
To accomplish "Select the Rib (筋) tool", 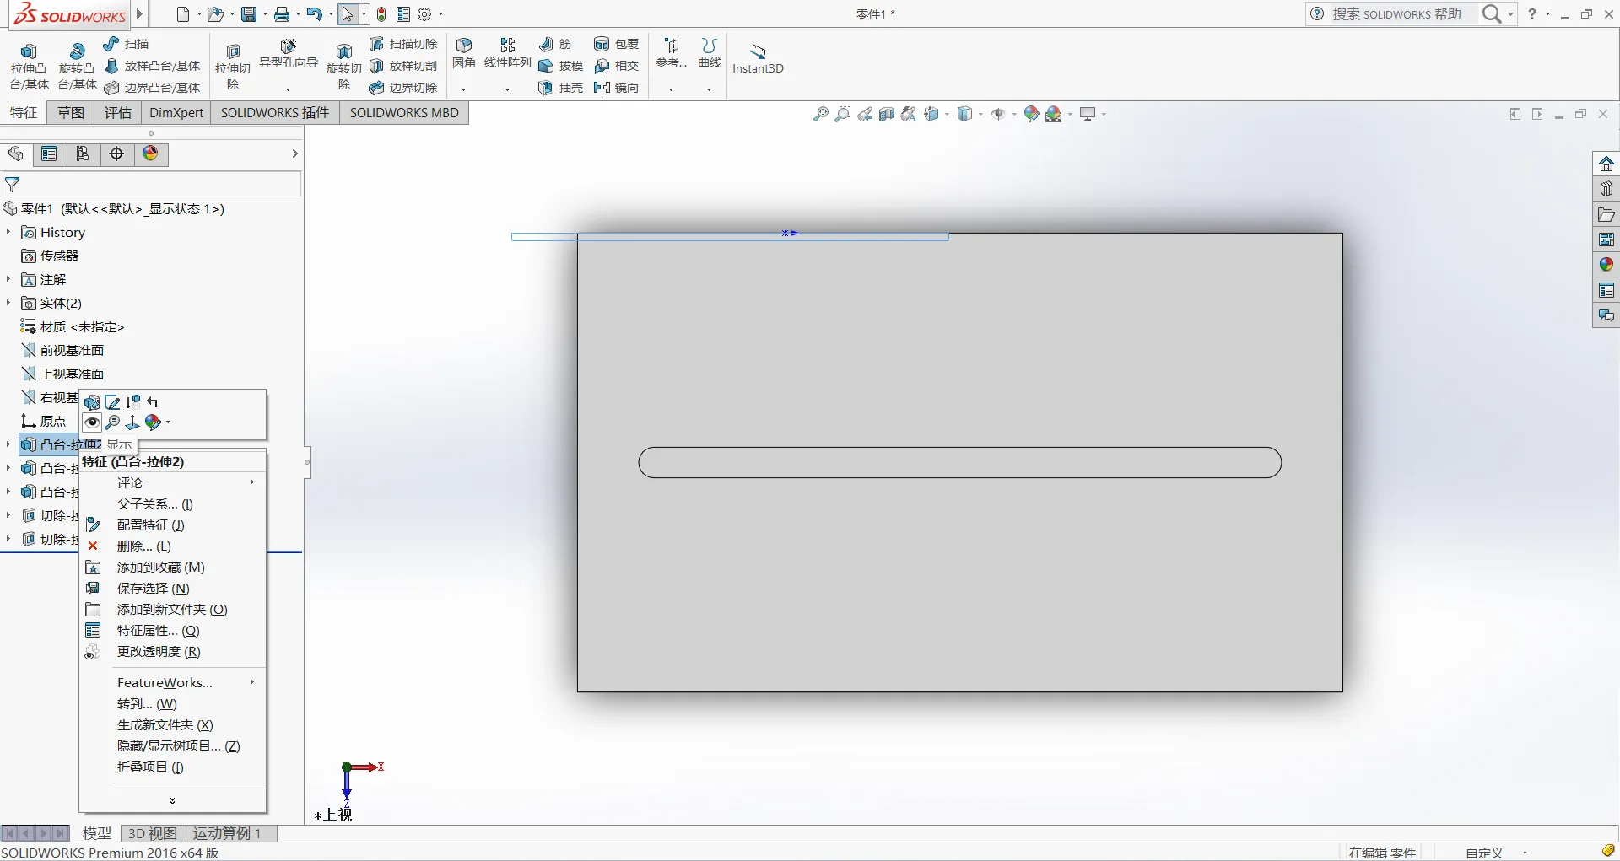I will [x=556, y=44].
